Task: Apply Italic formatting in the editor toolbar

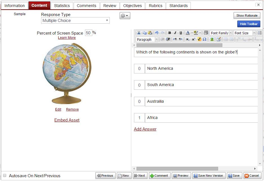Action: tap(175, 33)
